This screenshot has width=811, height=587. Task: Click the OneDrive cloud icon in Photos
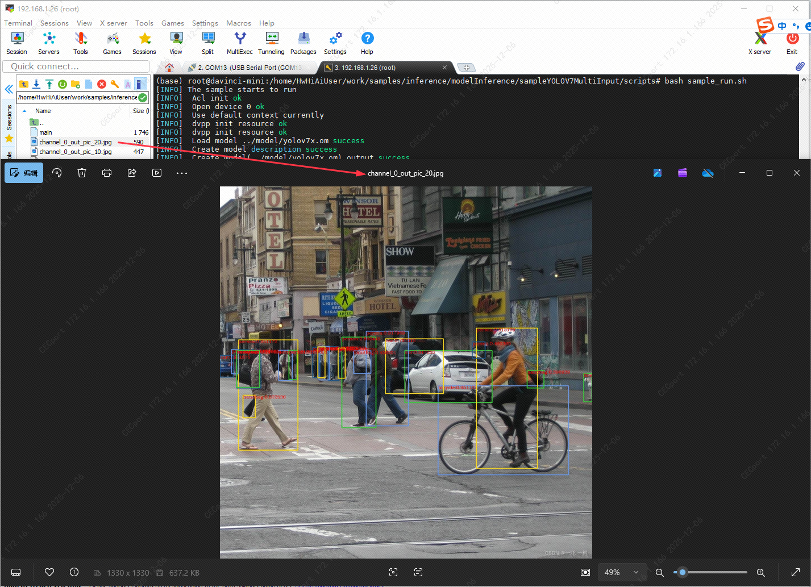coord(708,173)
